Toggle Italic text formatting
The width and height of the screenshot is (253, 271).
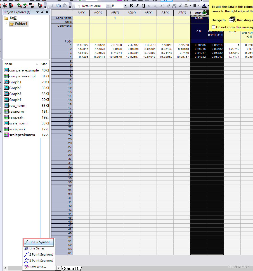(x=137, y=6)
